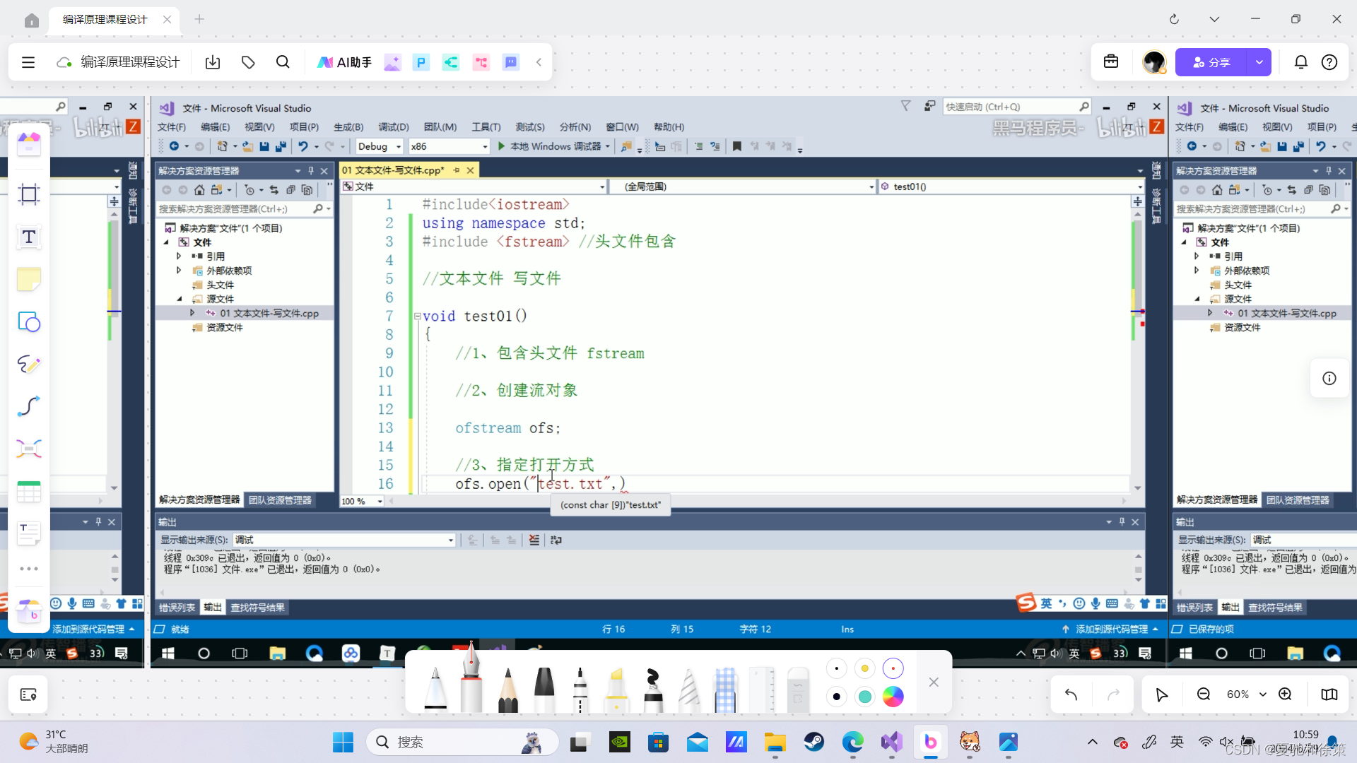Switch to 编译原理课程设计 tab

point(105,19)
